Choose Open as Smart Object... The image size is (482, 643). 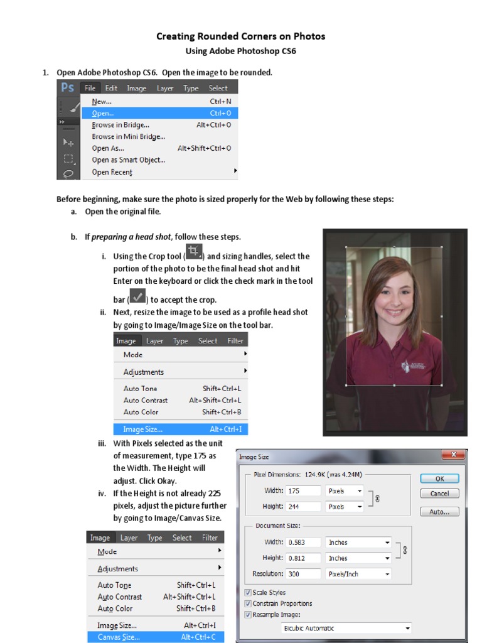click(x=160, y=160)
